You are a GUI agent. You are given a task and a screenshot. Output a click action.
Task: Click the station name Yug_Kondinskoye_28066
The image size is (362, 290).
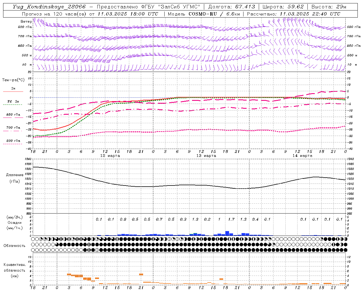(x=49, y=7)
